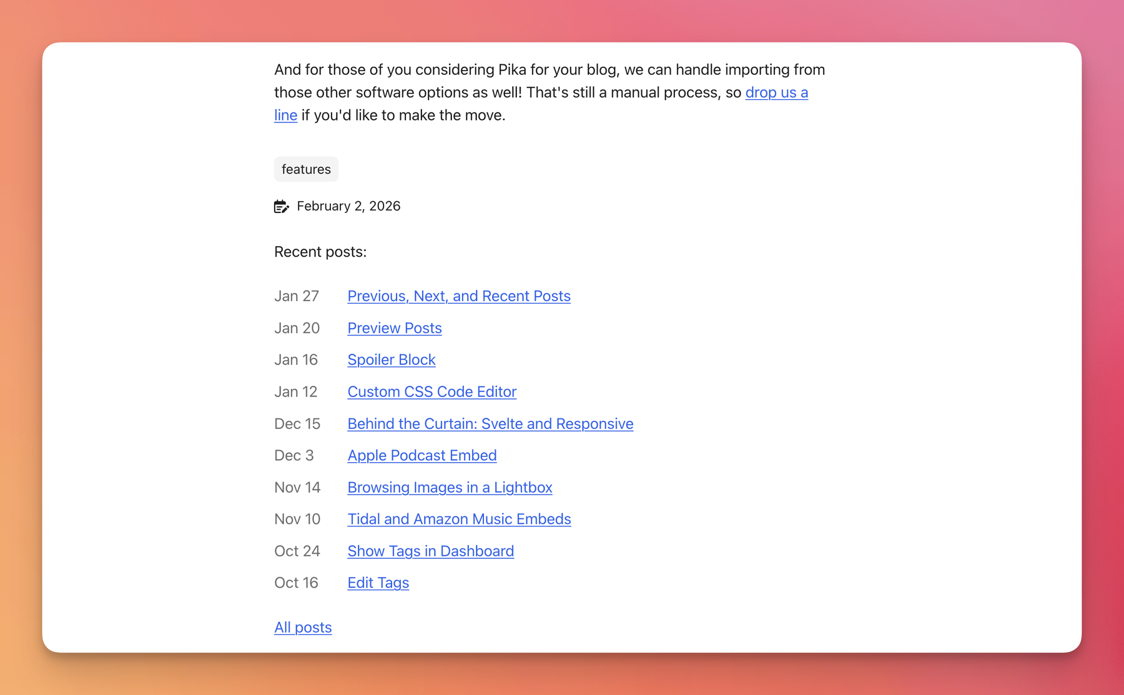Click the calendar edit icon beside the date
Viewport: 1124px width, 695px height.
[x=281, y=207]
